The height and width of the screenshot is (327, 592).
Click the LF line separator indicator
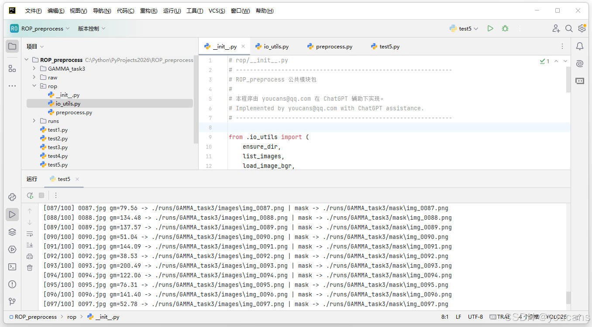(458, 317)
